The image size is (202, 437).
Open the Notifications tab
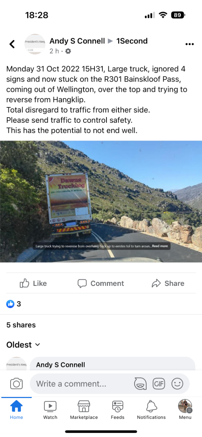click(151, 409)
